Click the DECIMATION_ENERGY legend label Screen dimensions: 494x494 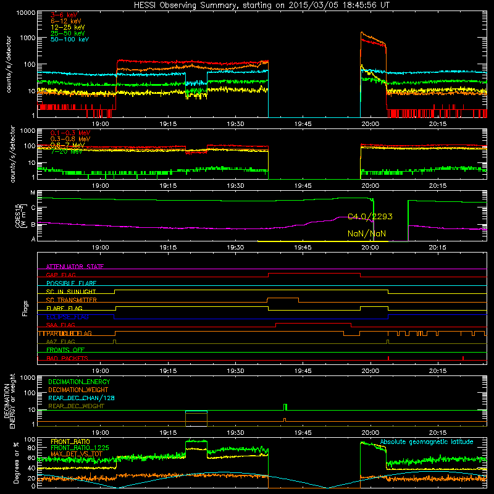tap(79, 382)
